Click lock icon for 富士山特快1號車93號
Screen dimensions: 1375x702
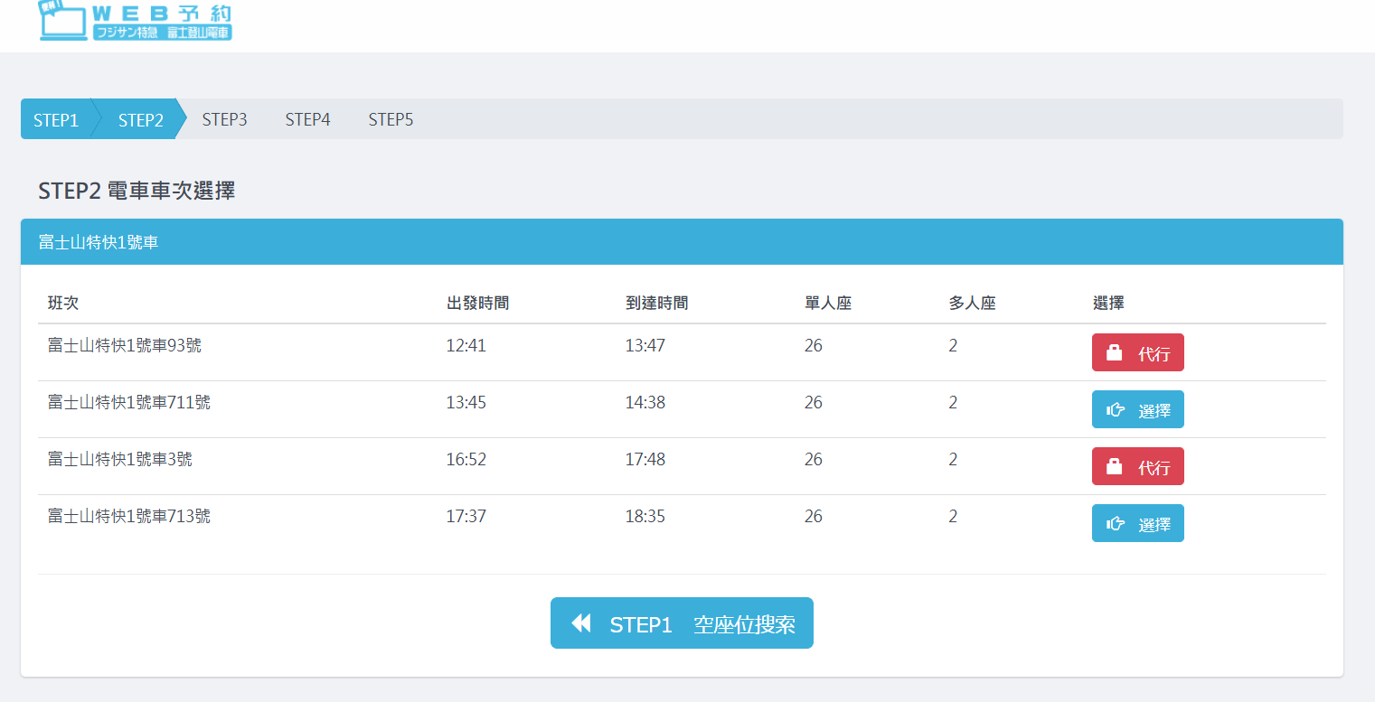pos(1115,353)
